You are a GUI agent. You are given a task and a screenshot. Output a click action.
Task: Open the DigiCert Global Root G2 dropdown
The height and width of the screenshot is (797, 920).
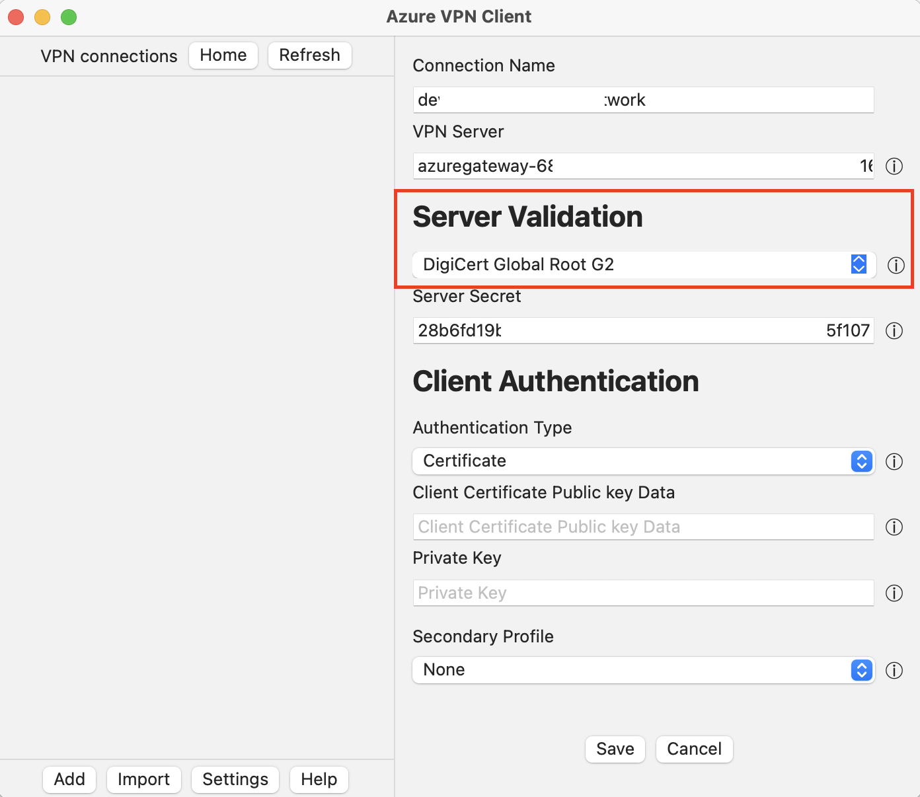click(x=644, y=264)
